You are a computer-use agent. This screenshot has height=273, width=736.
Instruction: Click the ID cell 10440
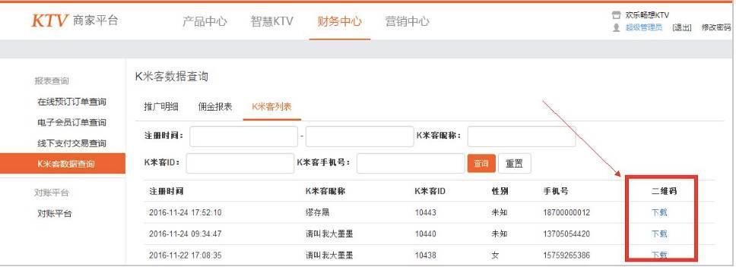(425, 234)
